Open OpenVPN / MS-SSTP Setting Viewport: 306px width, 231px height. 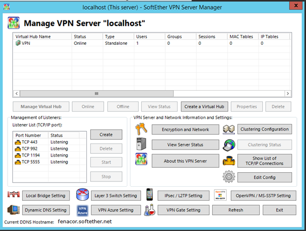coord(263,196)
